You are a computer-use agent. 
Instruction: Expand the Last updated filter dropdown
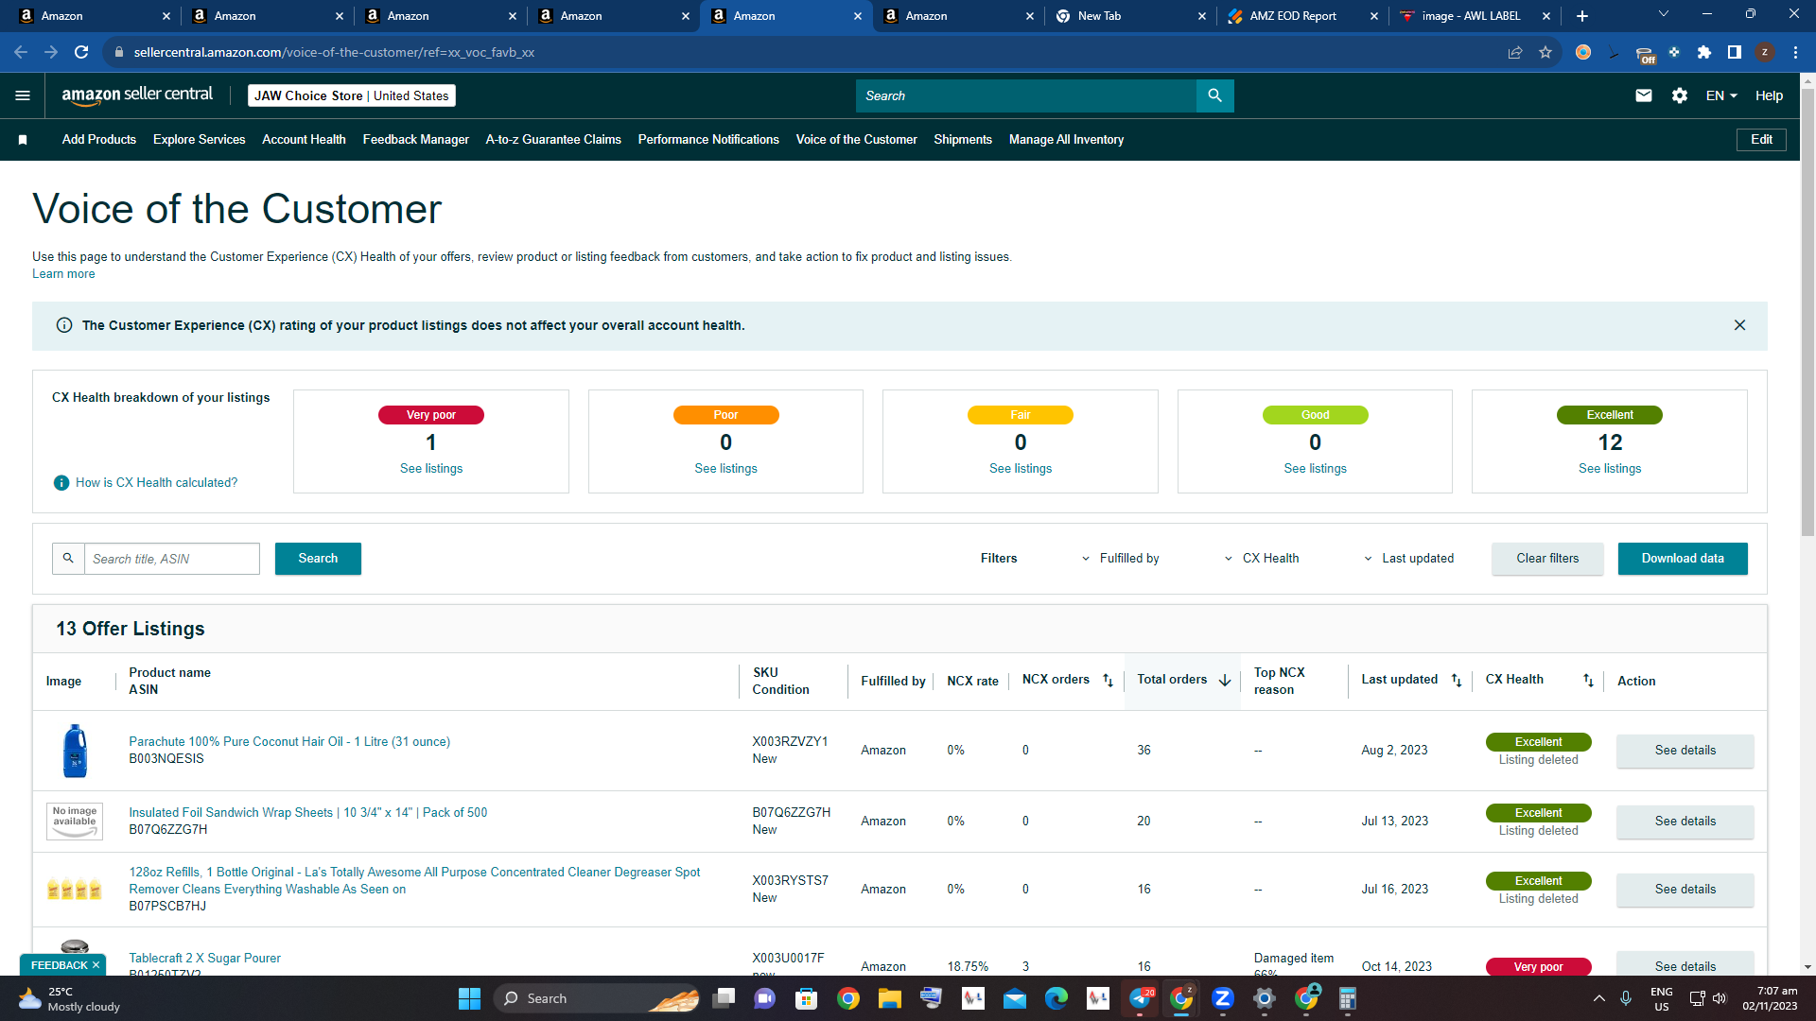tap(1408, 559)
